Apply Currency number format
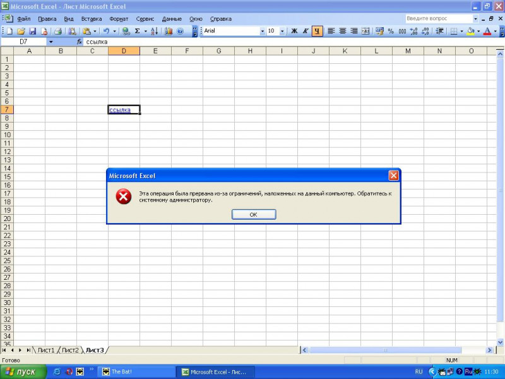 [380, 31]
